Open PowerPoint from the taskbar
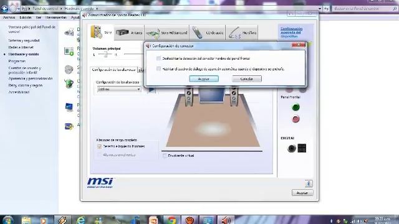 coord(153,220)
